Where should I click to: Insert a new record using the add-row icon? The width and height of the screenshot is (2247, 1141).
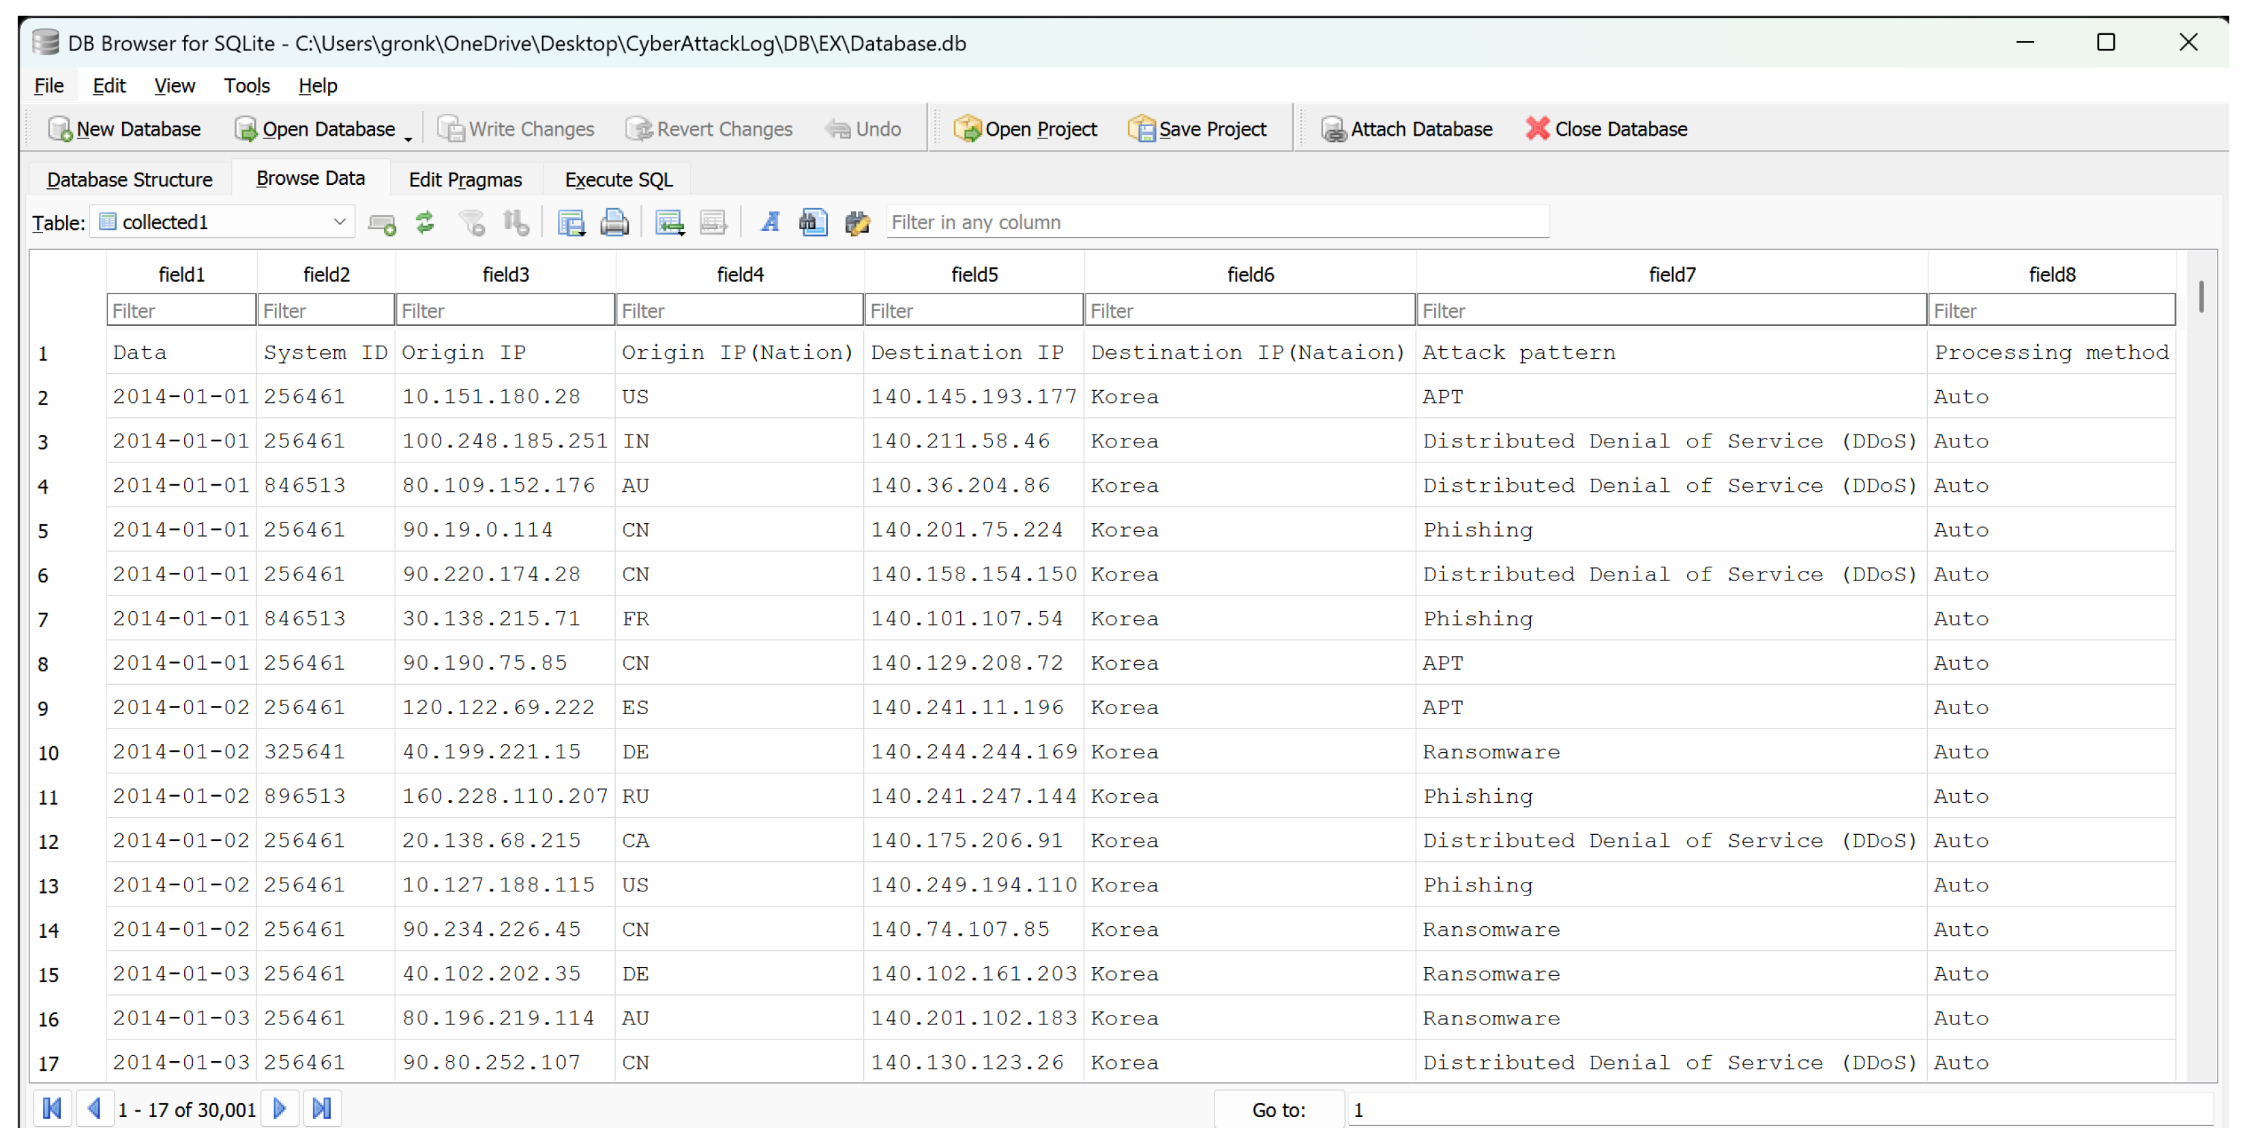pos(382,223)
